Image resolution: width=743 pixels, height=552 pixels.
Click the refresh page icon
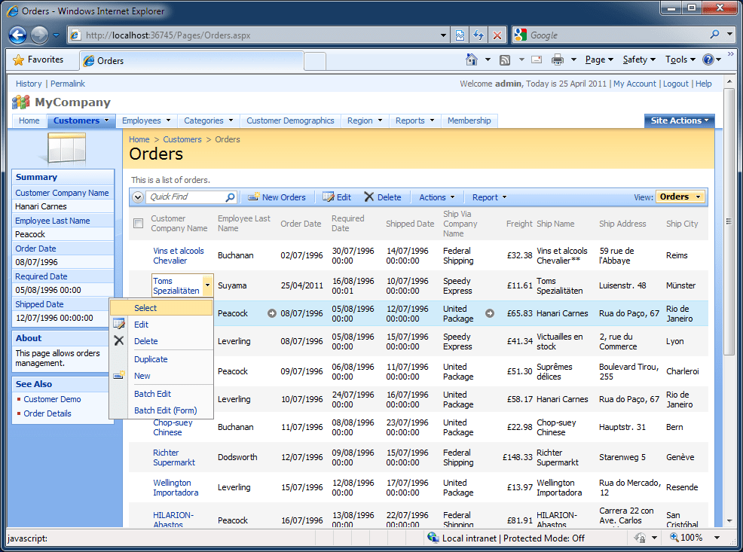click(x=479, y=35)
